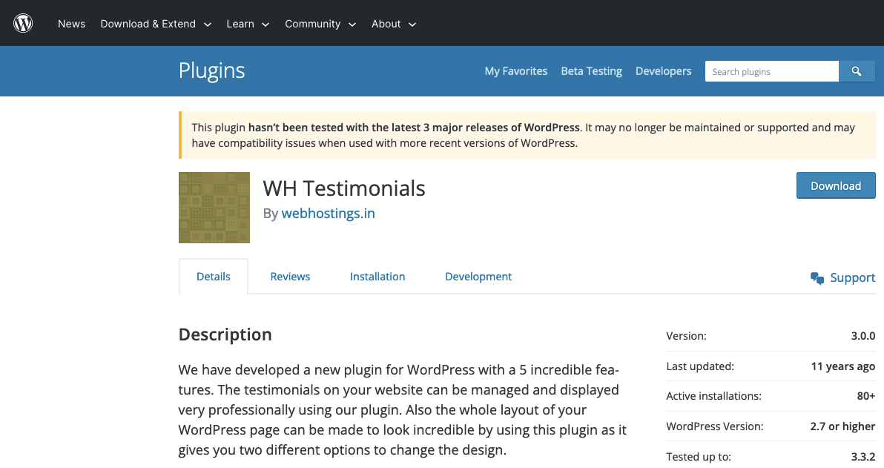884x468 pixels.
Task: Click the WordPress Version label
Action: click(x=715, y=426)
